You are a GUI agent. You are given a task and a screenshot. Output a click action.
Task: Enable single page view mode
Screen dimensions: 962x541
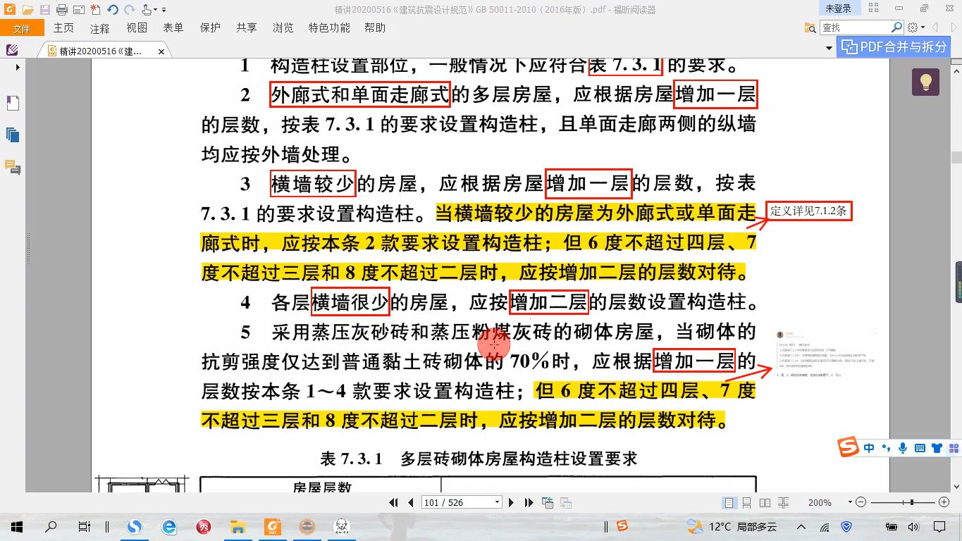click(729, 503)
